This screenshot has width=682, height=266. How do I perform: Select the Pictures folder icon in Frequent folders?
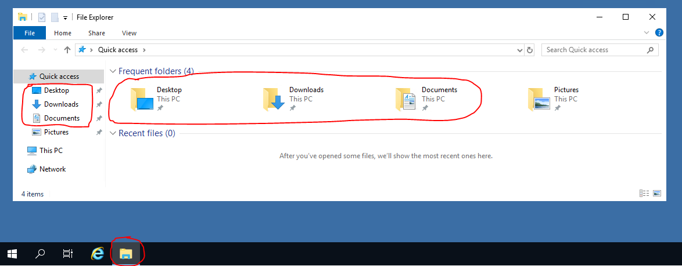point(540,99)
